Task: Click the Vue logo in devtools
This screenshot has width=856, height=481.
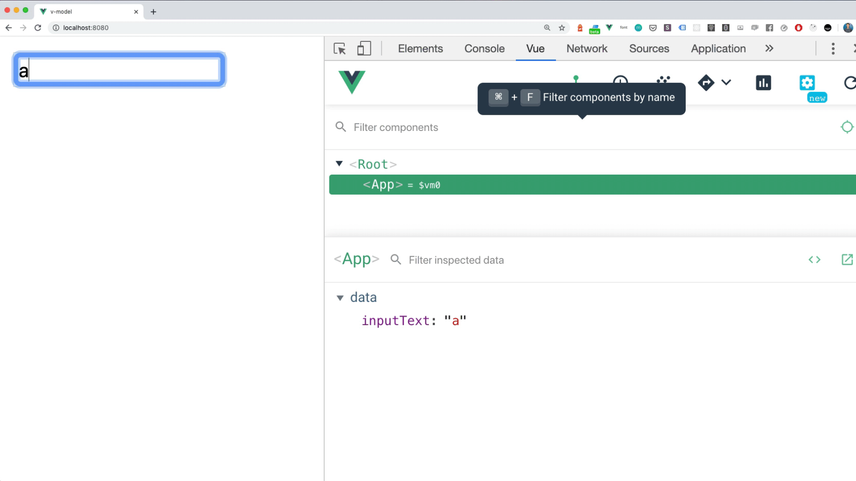Action: tap(352, 82)
